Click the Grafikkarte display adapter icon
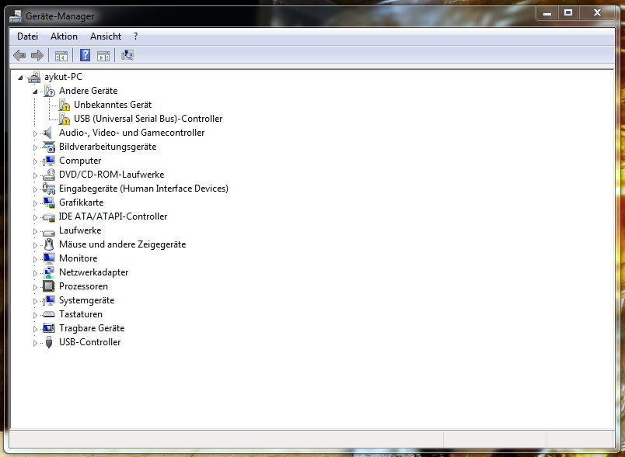This screenshot has height=457, width=625. coord(49,203)
